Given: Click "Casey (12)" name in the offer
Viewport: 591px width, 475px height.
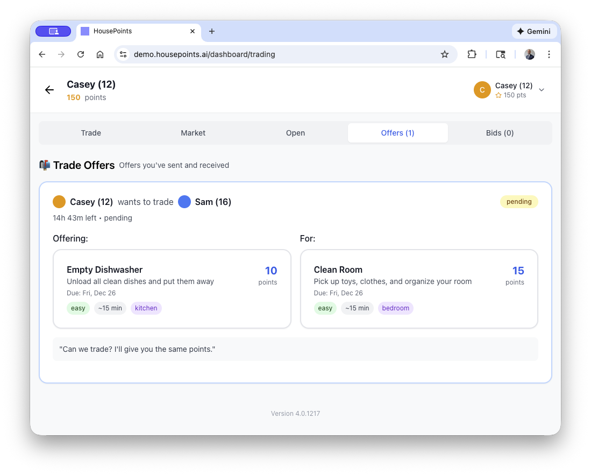Looking at the screenshot, I should pos(91,202).
